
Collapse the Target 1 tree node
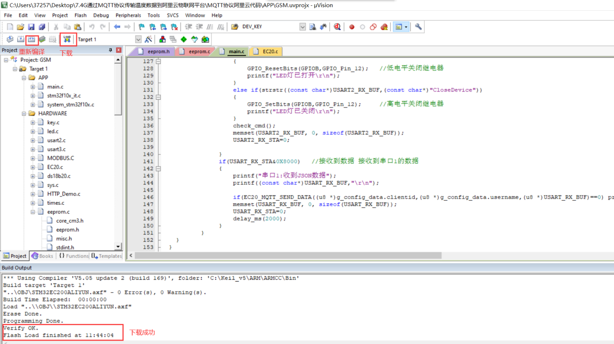tap(15, 69)
